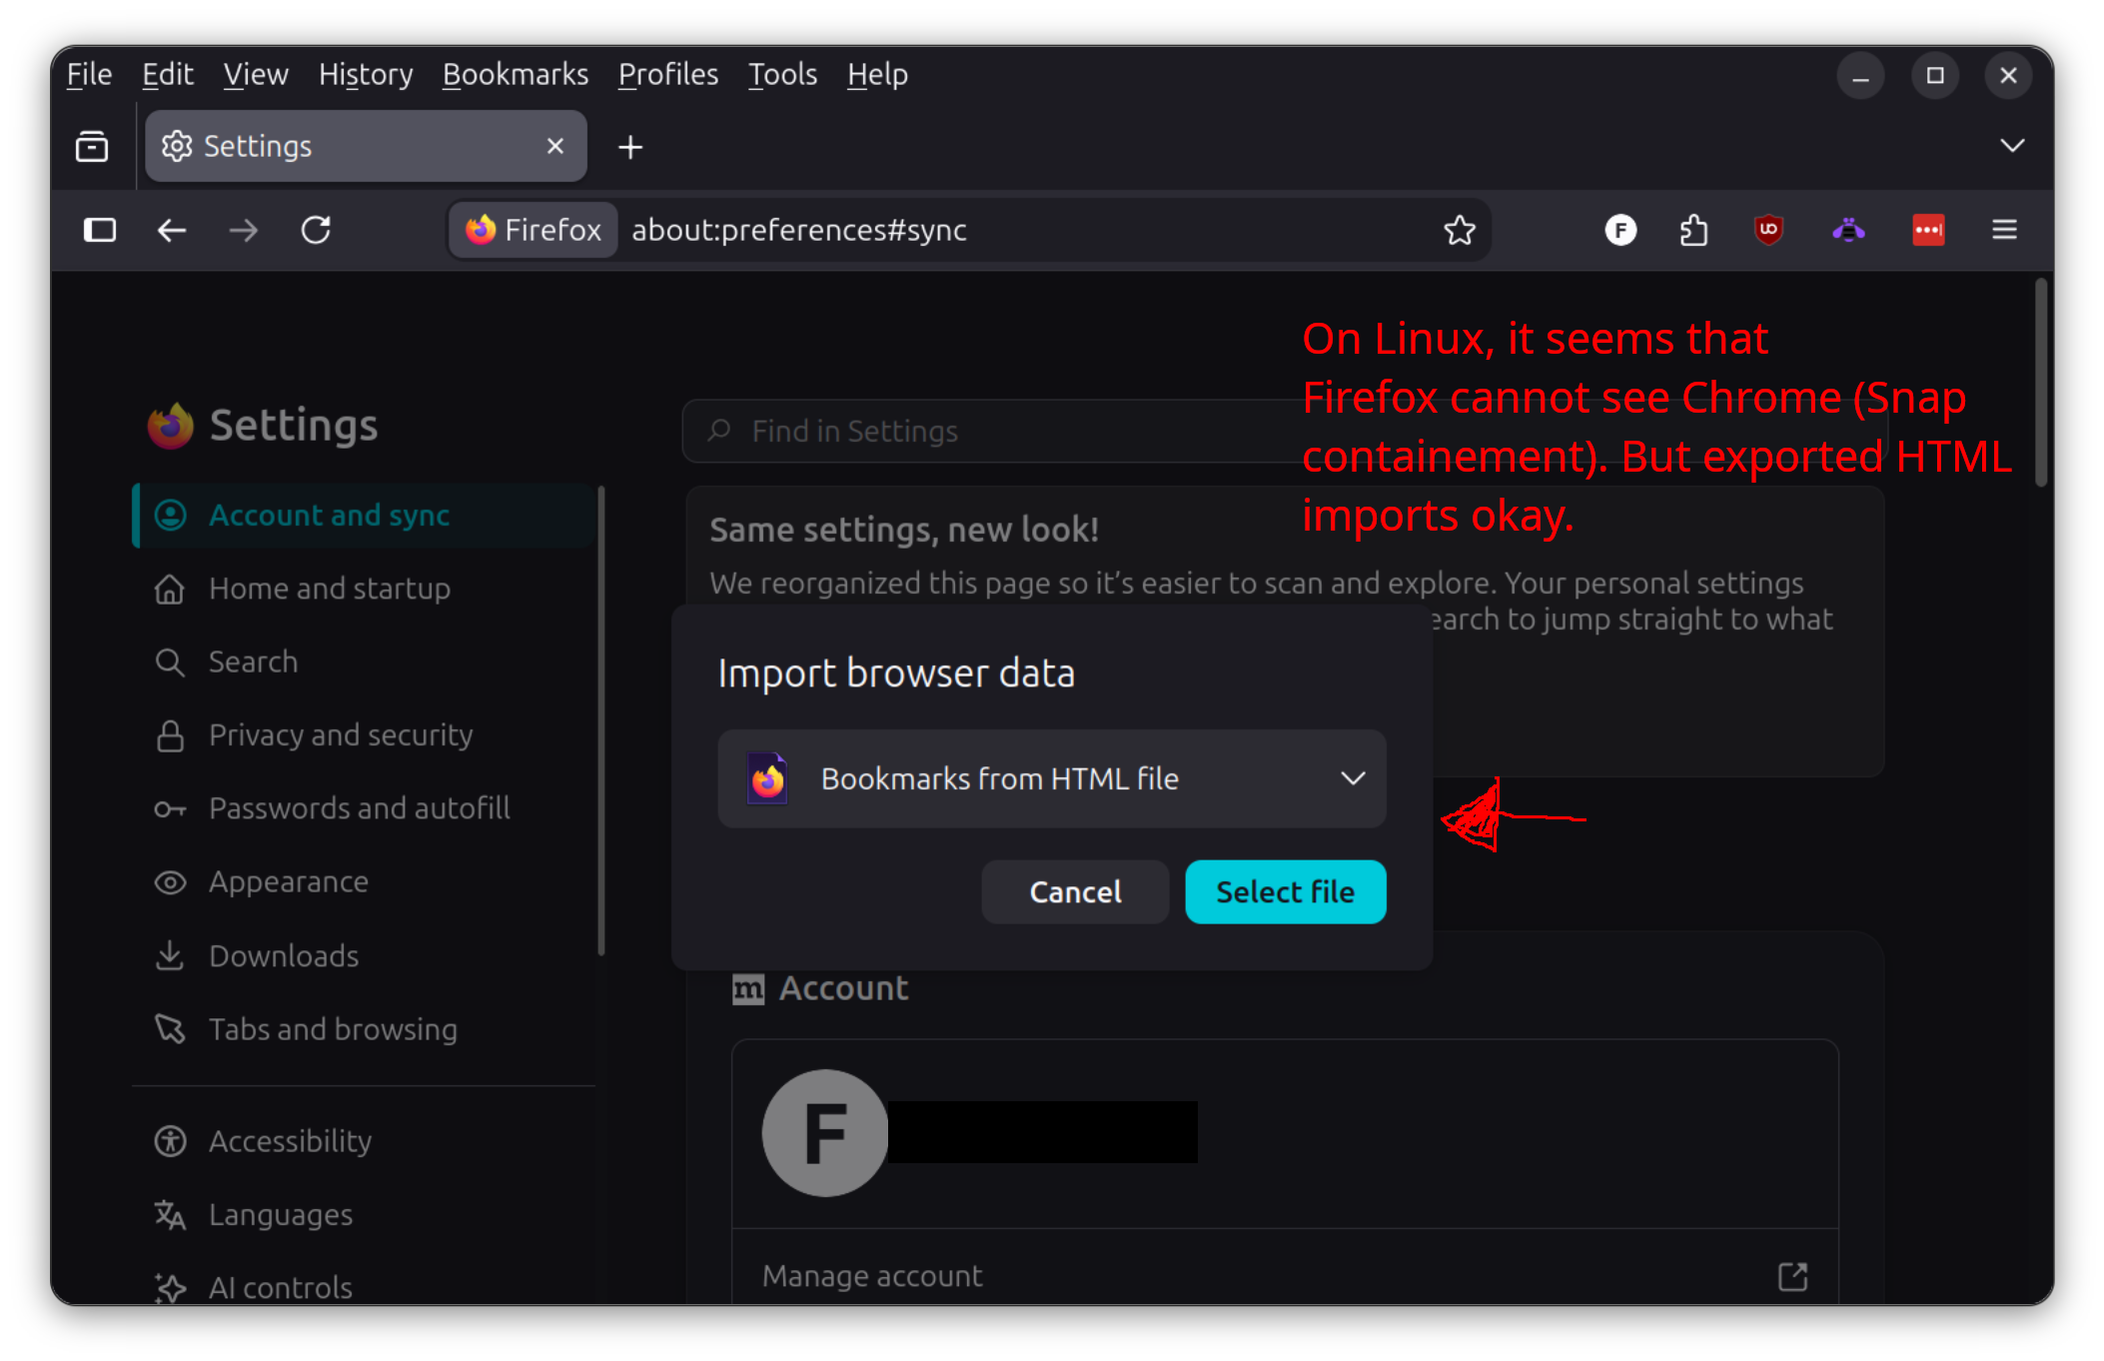The width and height of the screenshot is (2104, 1361).
Task: Expand the list all tabs chevron
Action: 2012,146
